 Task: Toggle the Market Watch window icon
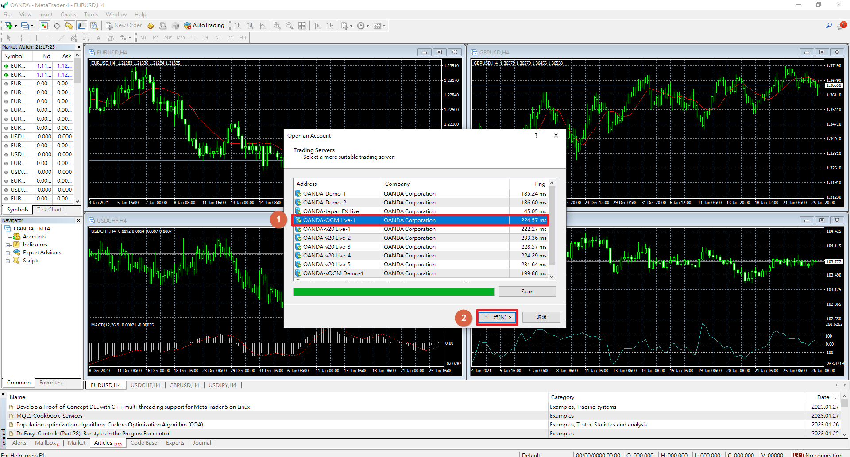pos(44,26)
